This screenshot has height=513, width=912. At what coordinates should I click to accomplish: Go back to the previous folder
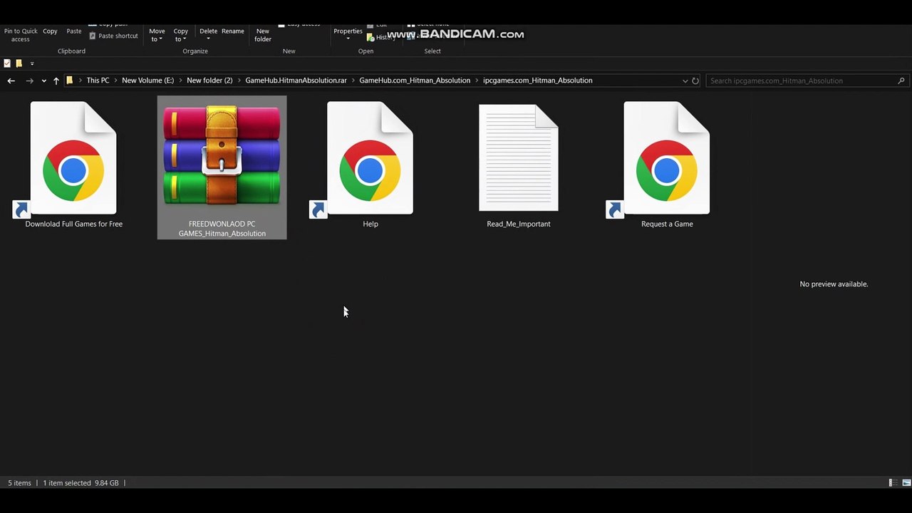coord(11,81)
